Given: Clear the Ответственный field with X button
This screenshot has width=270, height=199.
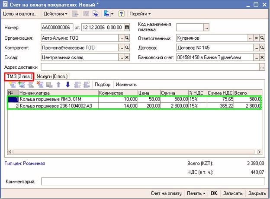Looking at the screenshot, I should point(256,38).
